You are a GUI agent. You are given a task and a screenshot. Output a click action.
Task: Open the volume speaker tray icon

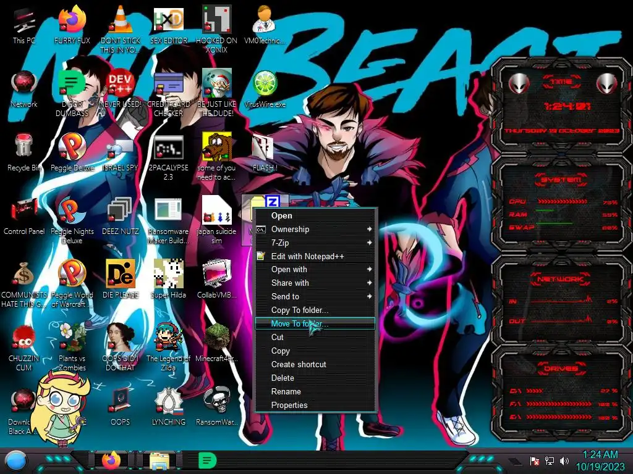point(564,460)
